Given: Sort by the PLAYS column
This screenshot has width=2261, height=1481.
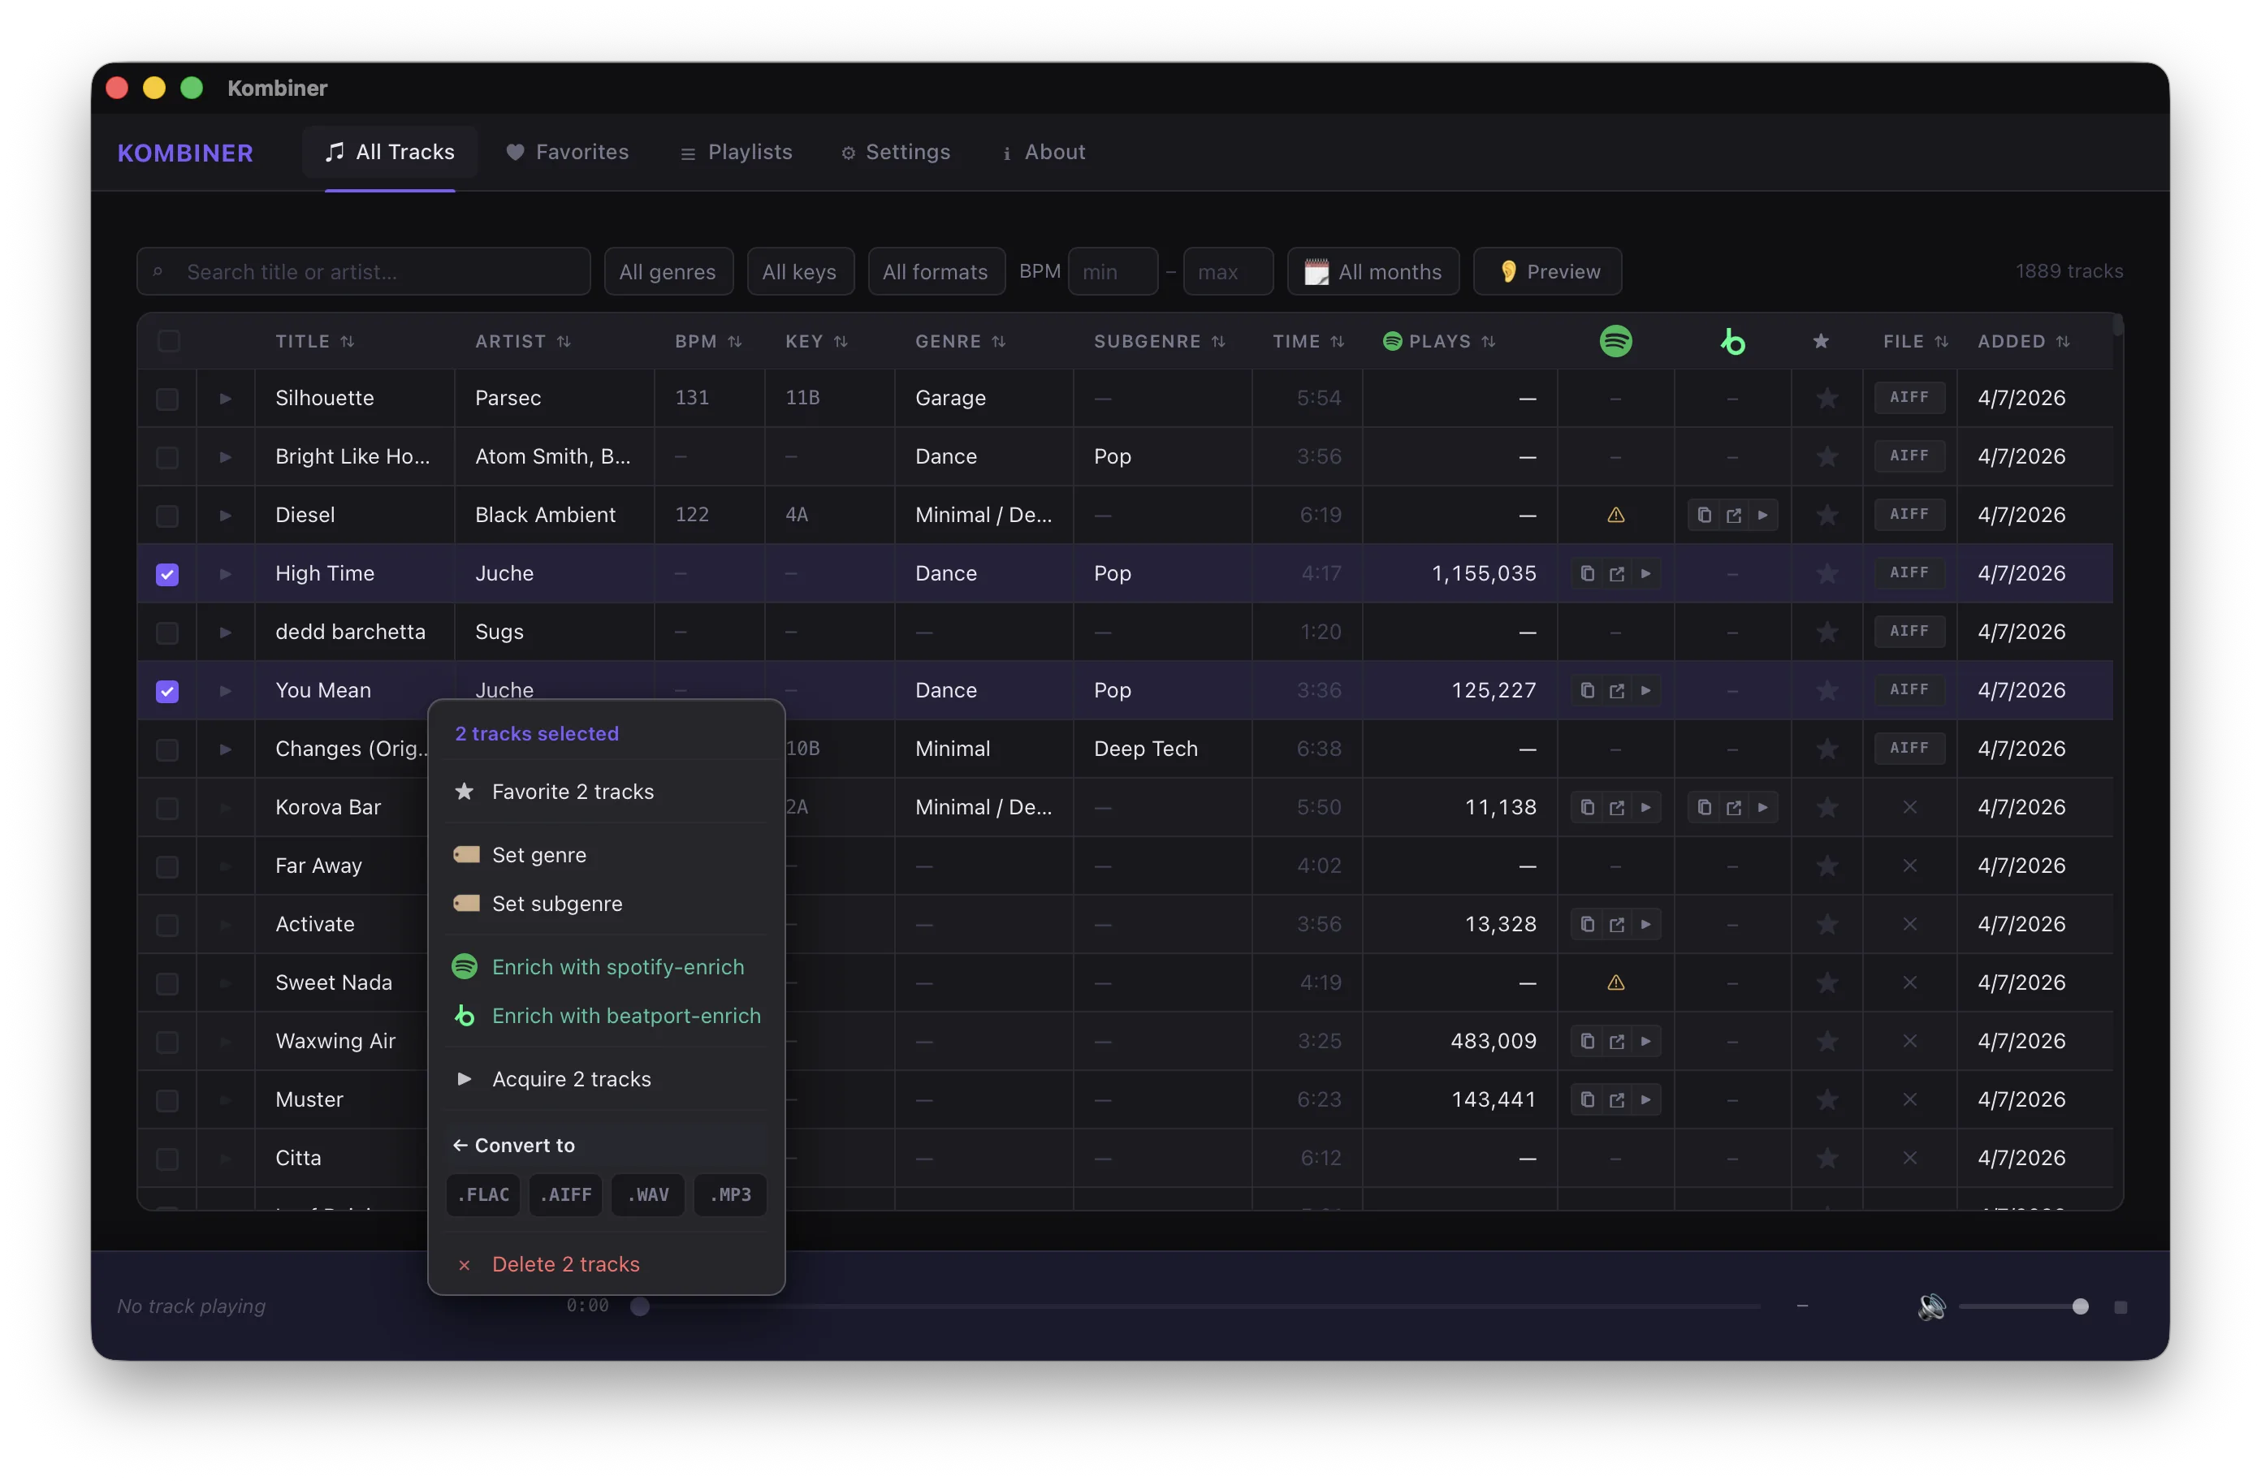Looking at the screenshot, I should (1439, 341).
